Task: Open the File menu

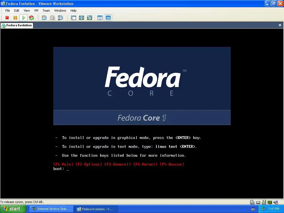Action: (7, 11)
